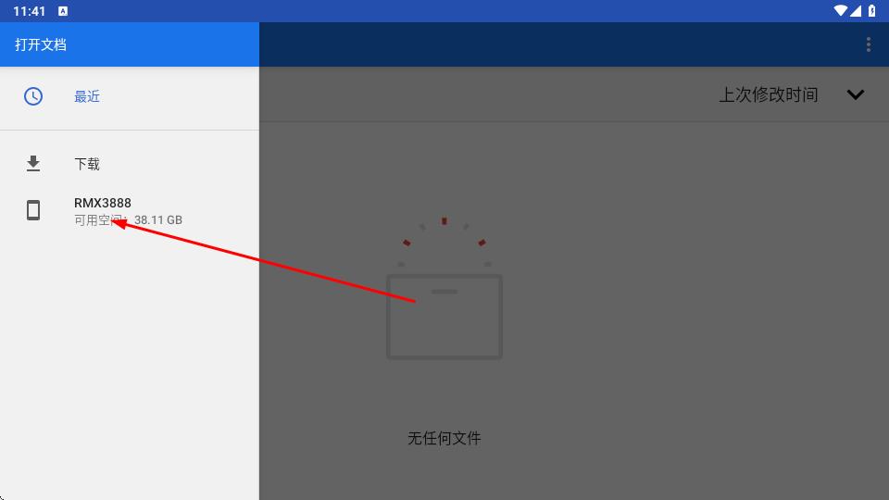889x500 pixels.
Task: Tap the battery status icon
Action: point(872,11)
